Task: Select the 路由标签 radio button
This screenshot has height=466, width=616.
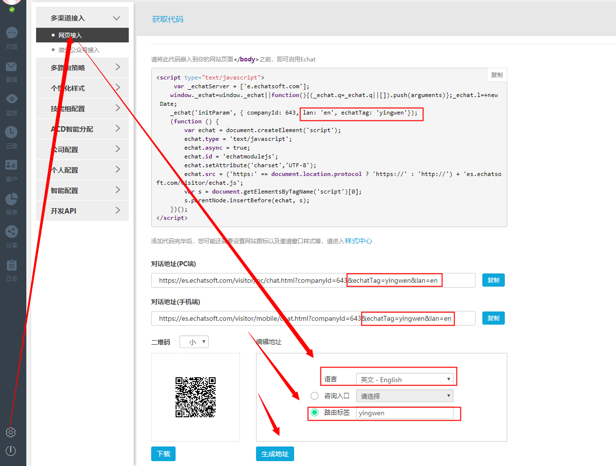Action: 315,412
